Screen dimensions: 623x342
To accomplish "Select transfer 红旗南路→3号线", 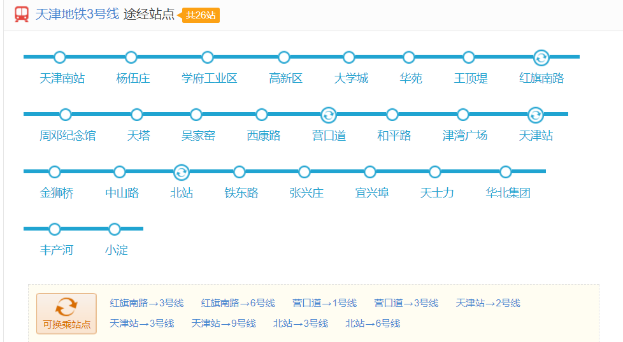I will click(147, 303).
